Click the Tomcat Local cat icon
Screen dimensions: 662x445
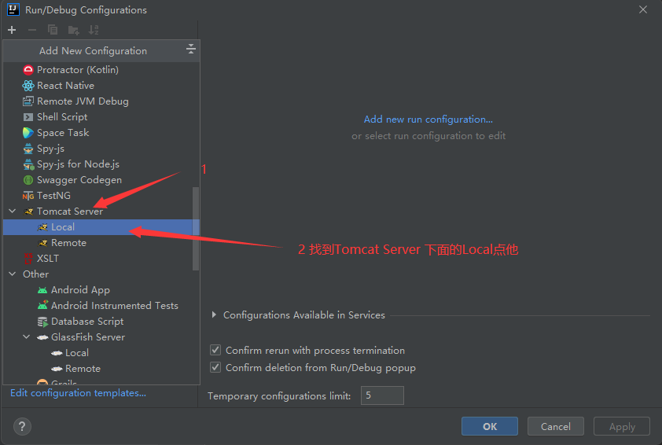pos(42,227)
